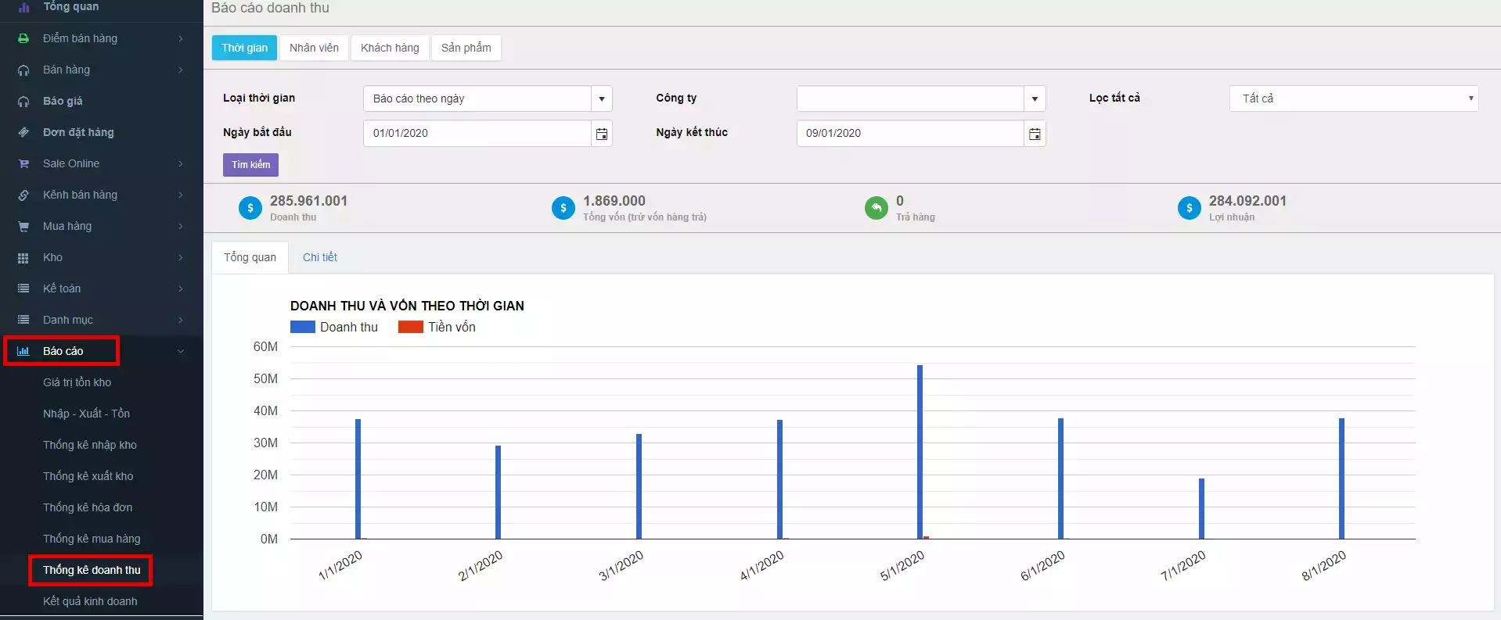Expand the Kho submenu chevron
Viewport: 1501px width, 620px height.
coord(181,257)
